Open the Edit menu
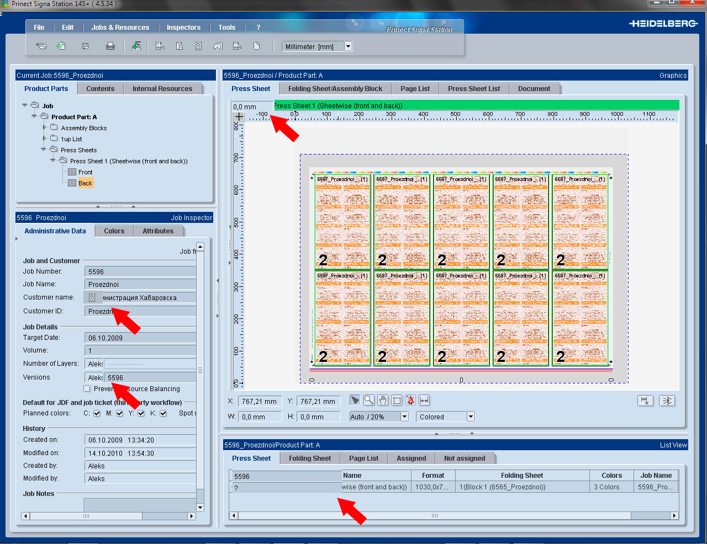This screenshot has height=544, width=707. [67, 28]
